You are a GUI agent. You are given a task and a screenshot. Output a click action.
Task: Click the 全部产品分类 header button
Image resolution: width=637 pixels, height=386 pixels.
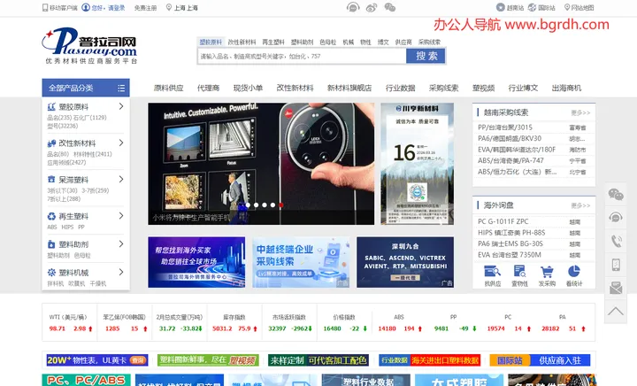86,88
